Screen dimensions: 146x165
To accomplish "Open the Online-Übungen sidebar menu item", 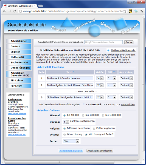I will [19, 68].
